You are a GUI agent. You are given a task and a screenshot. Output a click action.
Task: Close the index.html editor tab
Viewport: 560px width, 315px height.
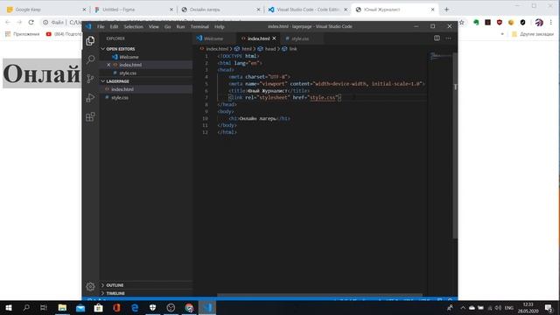pyautogui.click(x=274, y=38)
